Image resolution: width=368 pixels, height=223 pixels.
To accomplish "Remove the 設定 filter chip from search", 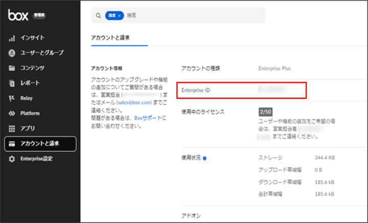I will coord(120,16).
